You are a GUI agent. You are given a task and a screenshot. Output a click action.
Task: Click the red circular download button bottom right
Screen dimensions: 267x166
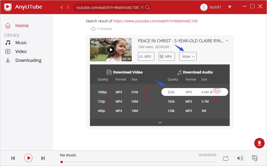pyautogui.click(x=259, y=143)
